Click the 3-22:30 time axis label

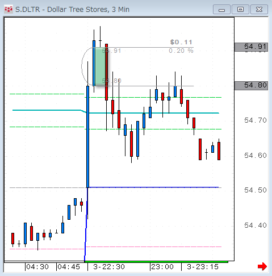(x=109, y=267)
